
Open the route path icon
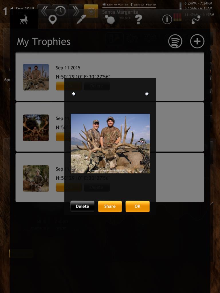[196, 20]
